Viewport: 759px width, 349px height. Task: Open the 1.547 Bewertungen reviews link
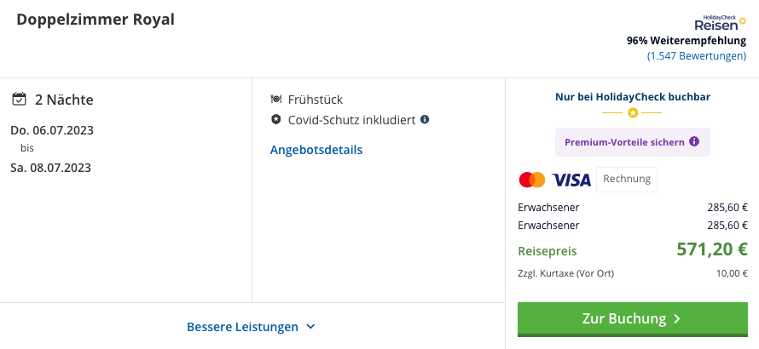click(x=697, y=56)
